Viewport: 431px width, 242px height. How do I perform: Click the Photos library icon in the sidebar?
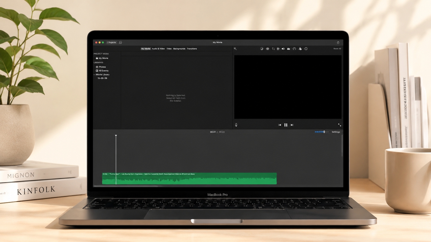click(97, 67)
